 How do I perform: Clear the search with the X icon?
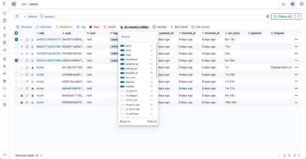268,16
